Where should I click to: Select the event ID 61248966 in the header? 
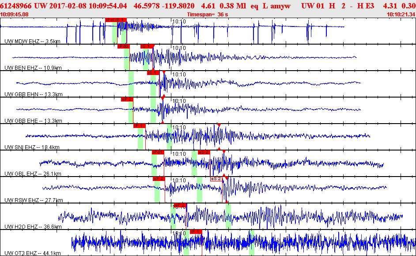coord(15,6)
